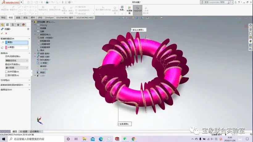This screenshot has height=142, width=253.
Task: Open Design Library icon in task pane
Action: 251,29
